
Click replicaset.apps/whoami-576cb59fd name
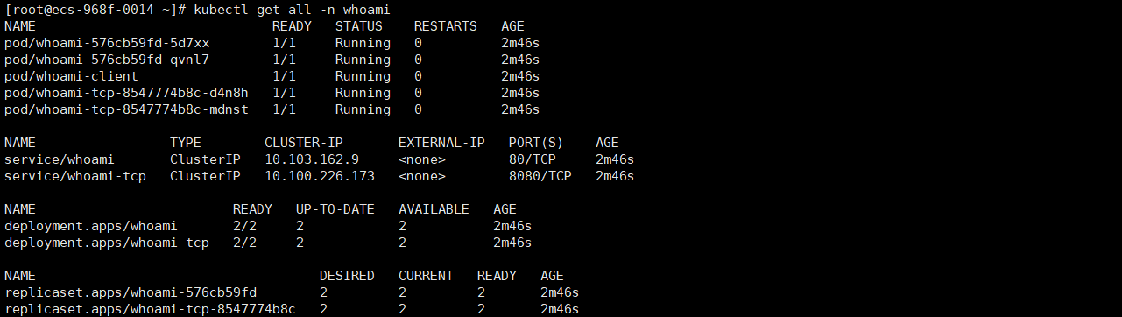[131, 292]
